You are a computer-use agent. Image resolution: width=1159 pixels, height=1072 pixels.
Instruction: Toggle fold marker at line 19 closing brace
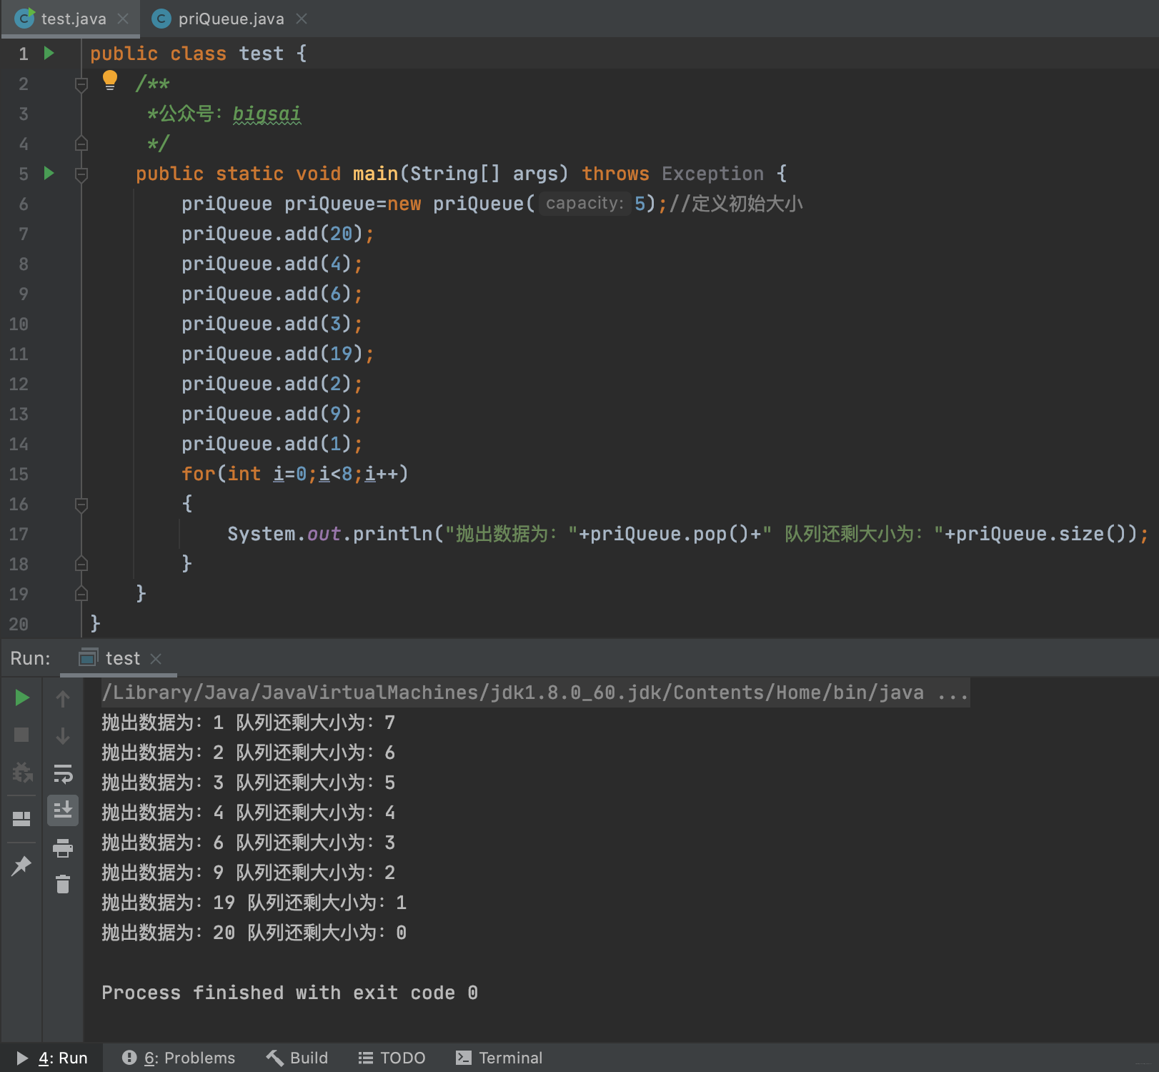(x=81, y=594)
